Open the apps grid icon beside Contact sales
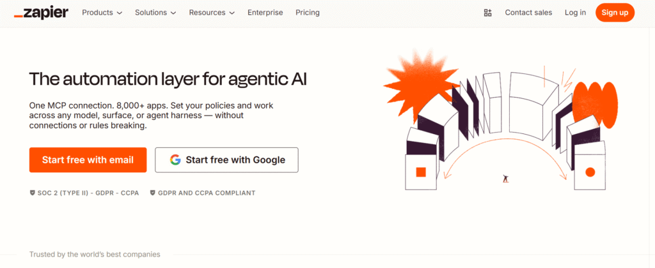The image size is (655, 268). 488,13
